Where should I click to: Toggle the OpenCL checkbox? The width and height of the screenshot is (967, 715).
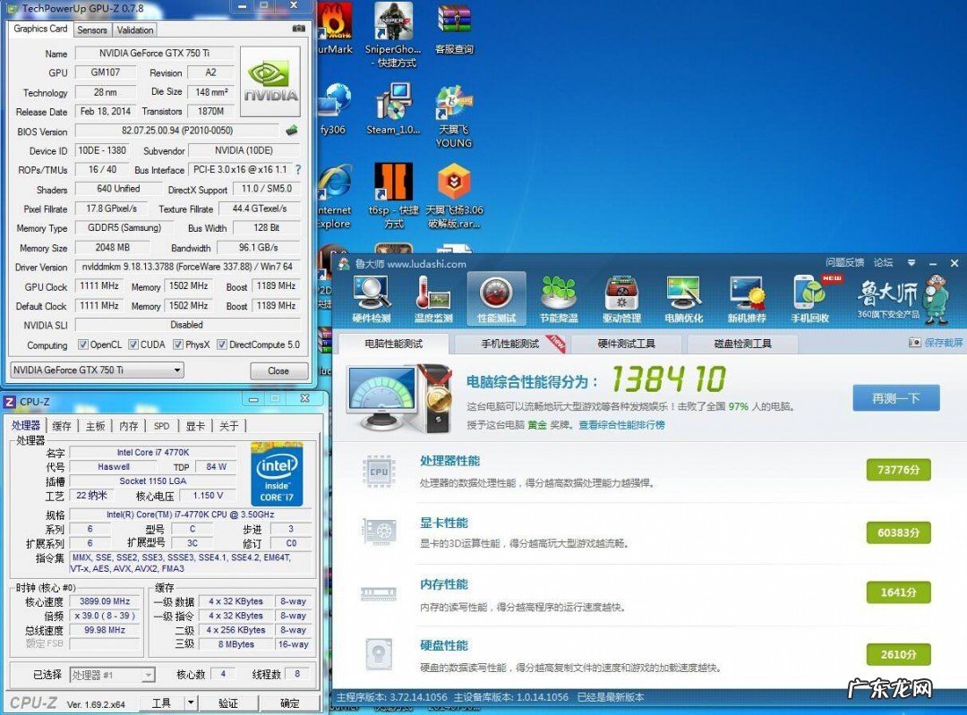(x=83, y=345)
